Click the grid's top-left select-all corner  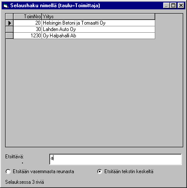pyautogui.click(x=9, y=17)
